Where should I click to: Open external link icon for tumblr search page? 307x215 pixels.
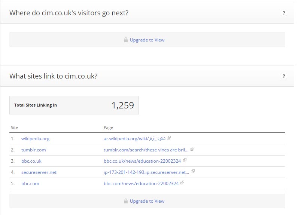coord(192,149)
